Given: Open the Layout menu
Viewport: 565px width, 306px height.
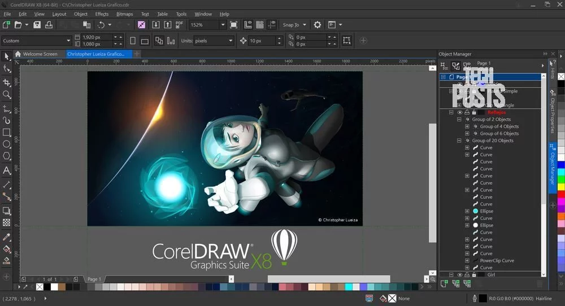Looking at the screenshot, I should [x=59, y=14].
